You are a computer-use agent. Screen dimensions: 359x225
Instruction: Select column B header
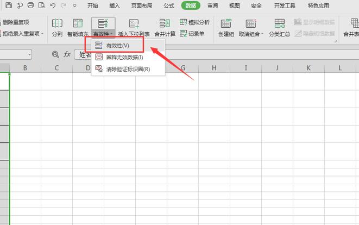(x=25, y=68)
